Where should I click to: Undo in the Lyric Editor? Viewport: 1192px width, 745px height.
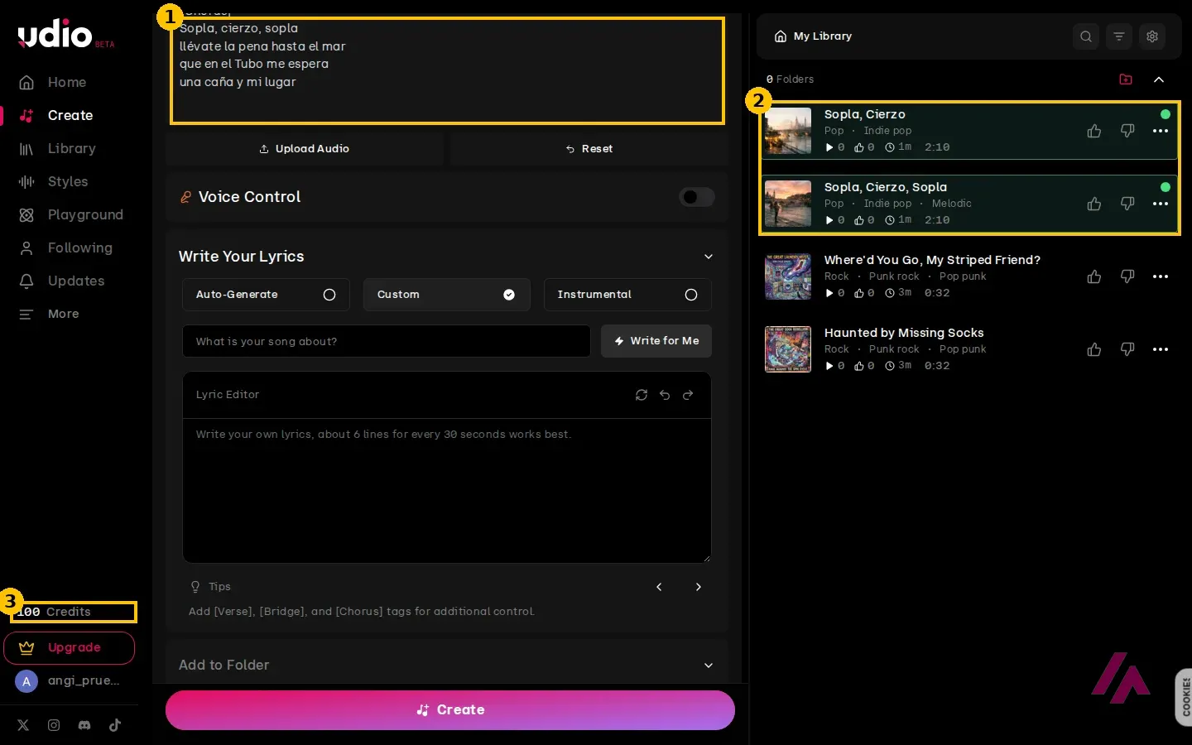[665, 395]
